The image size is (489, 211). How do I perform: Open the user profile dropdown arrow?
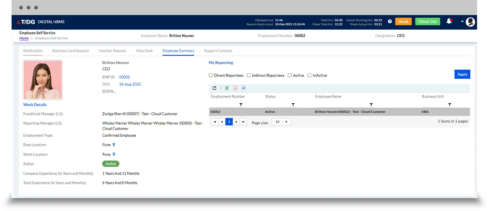pos(462,22)
